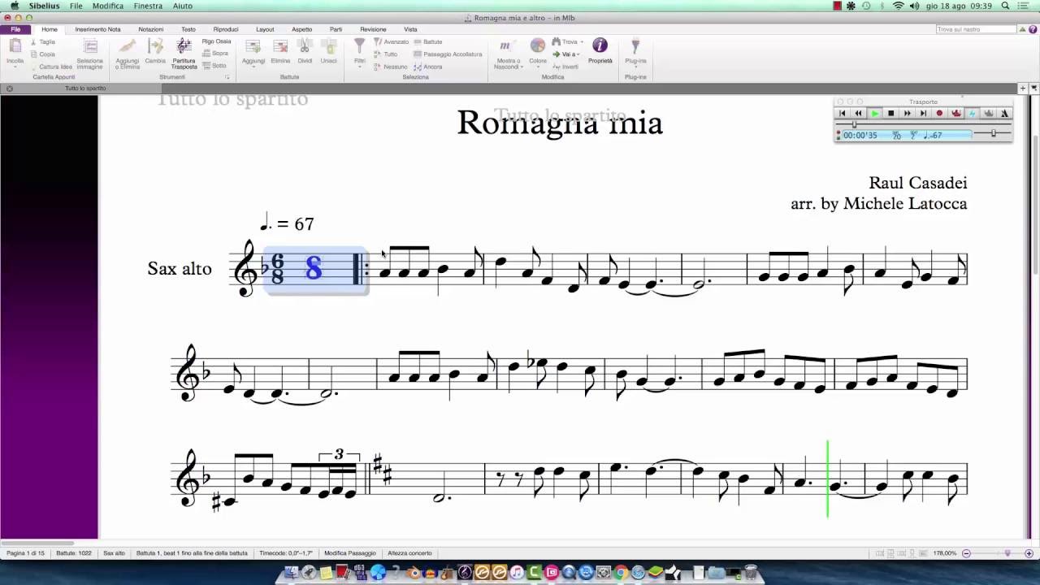Image resolution: width=1040 pixels, height=585 pixels.
Task: Click the Proprietà info icon
Action: click(x=600, y=45)
